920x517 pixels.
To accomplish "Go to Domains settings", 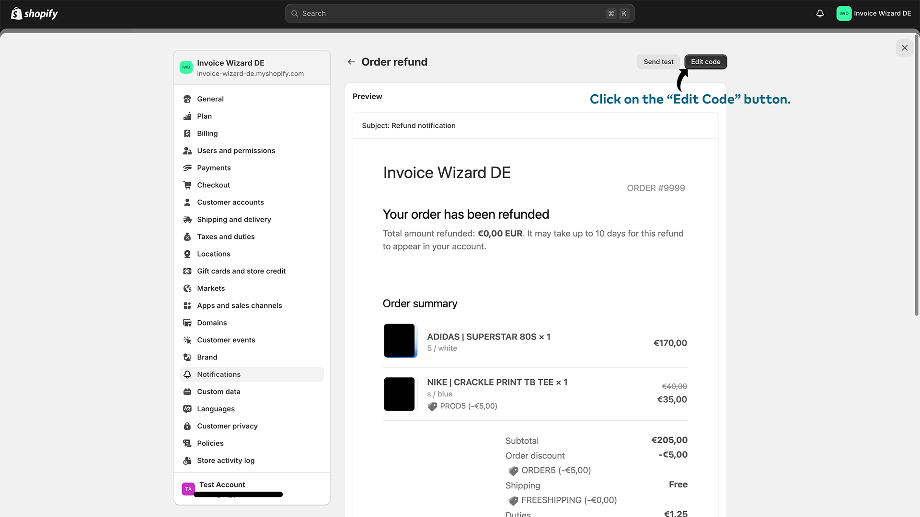I will coord(252,323).
